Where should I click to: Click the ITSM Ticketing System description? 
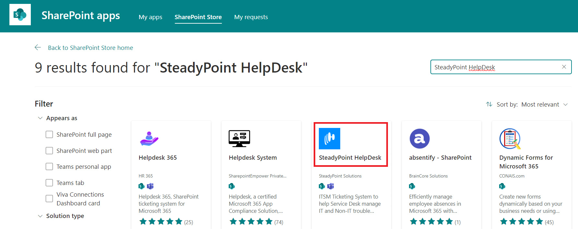click(350, 204)
